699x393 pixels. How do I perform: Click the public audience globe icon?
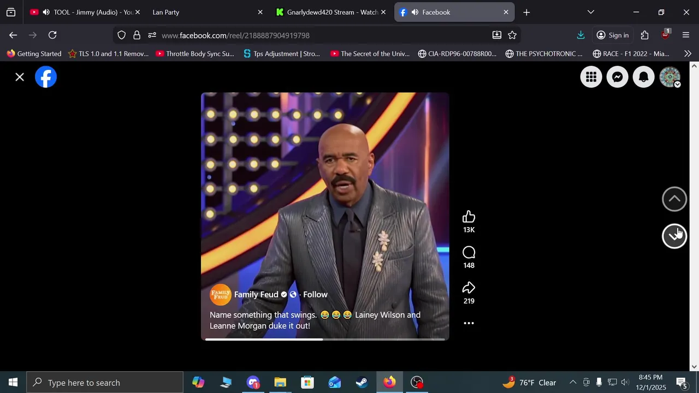[x=293, y=295]
